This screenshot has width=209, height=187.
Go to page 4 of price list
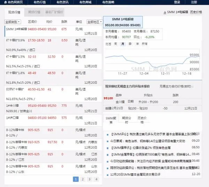coord(96,179)
